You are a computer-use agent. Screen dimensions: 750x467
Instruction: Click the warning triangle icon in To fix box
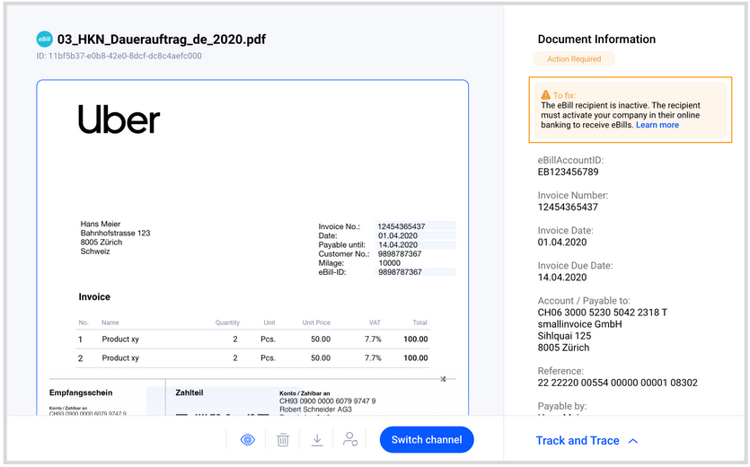(x=546, y=94)
